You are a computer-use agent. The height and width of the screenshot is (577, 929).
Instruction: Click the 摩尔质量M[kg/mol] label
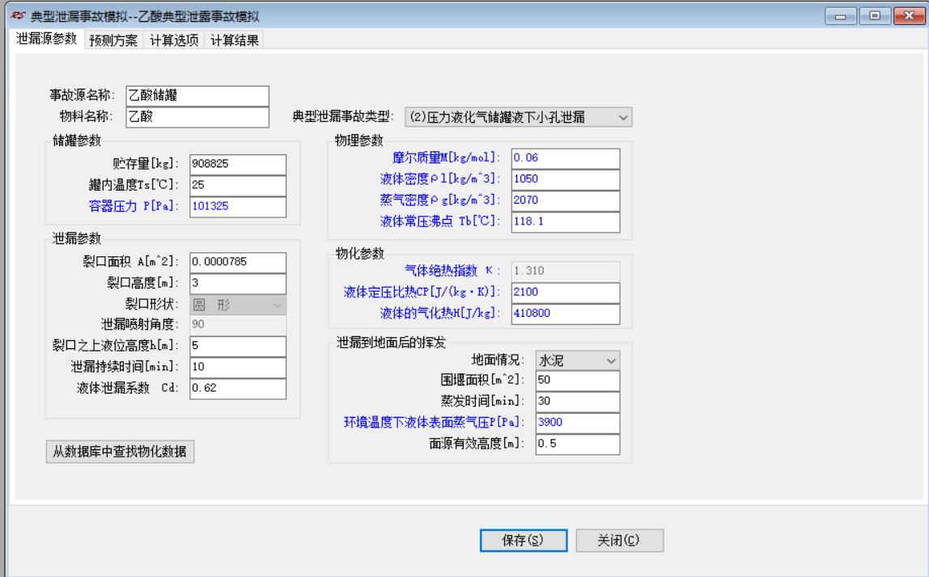(x=446, y=158)
